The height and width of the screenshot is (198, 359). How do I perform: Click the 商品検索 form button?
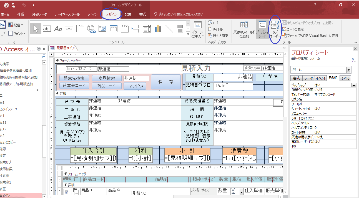point(107,78)
